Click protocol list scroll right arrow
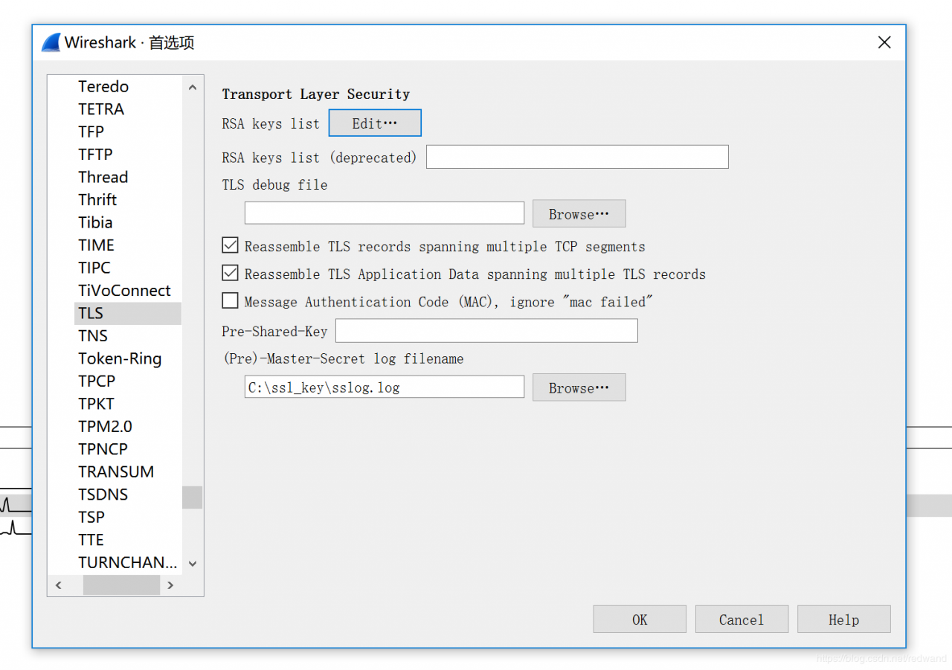 click(x=170, y=585)
